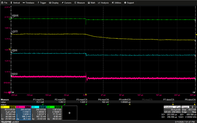The height and width of the screenshot is (123, 197).
Task: Click the 50.0 µs/div timebase value
Action: tap(175, 109)
